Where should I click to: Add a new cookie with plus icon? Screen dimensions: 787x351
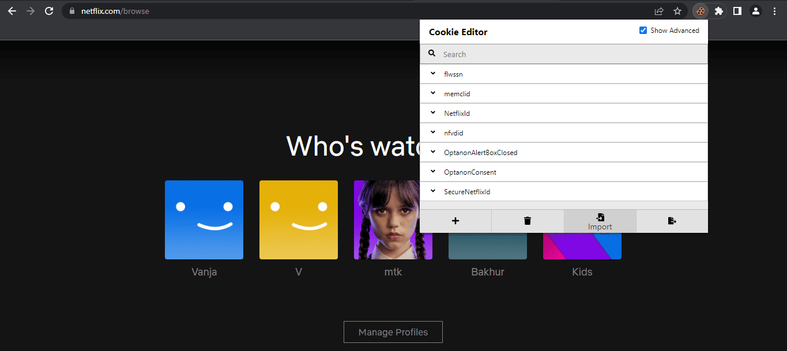tap(455, 221)
